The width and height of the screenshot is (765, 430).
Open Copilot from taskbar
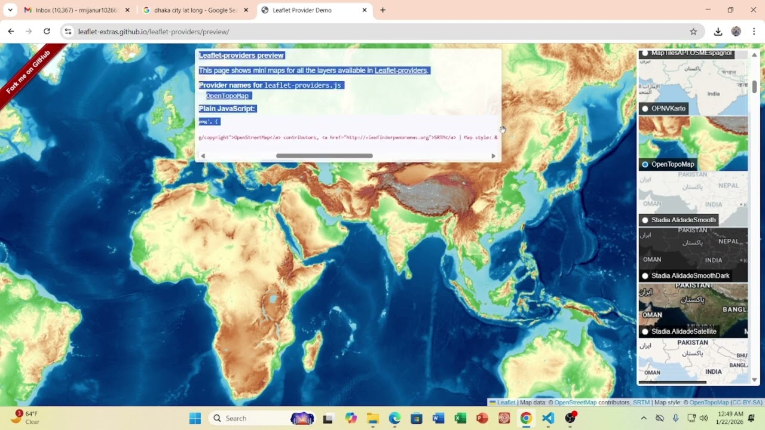[350, 418]
